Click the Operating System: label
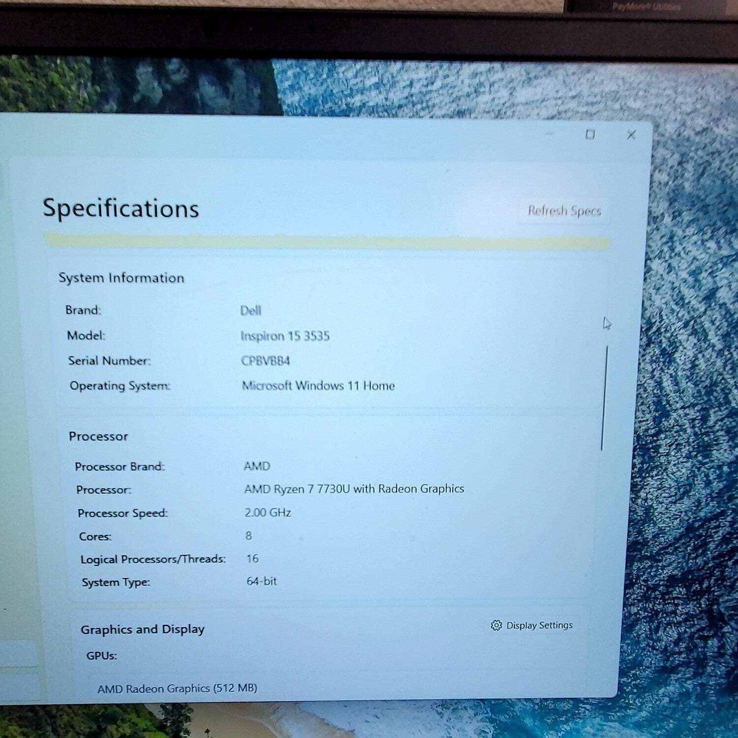Viewport: 738px width, 738px height. coord(120,386)
